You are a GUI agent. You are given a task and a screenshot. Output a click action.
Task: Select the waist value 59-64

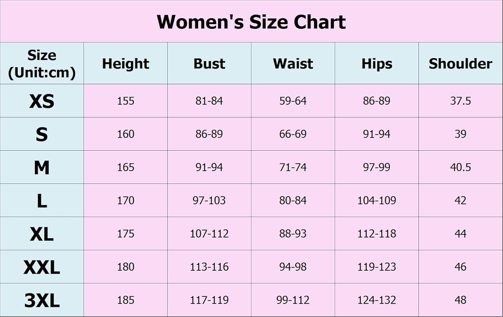tap(293, 101)
